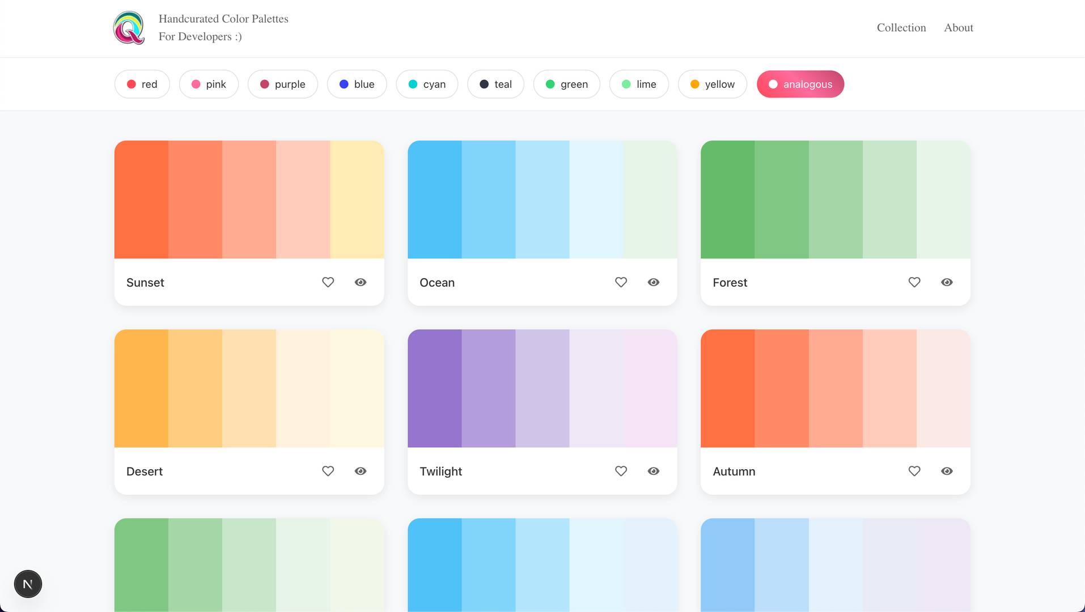Click the active analogous filter chip
This screenshot has height=612, width=1085.
pyautogui.click(x=800, y=84)
